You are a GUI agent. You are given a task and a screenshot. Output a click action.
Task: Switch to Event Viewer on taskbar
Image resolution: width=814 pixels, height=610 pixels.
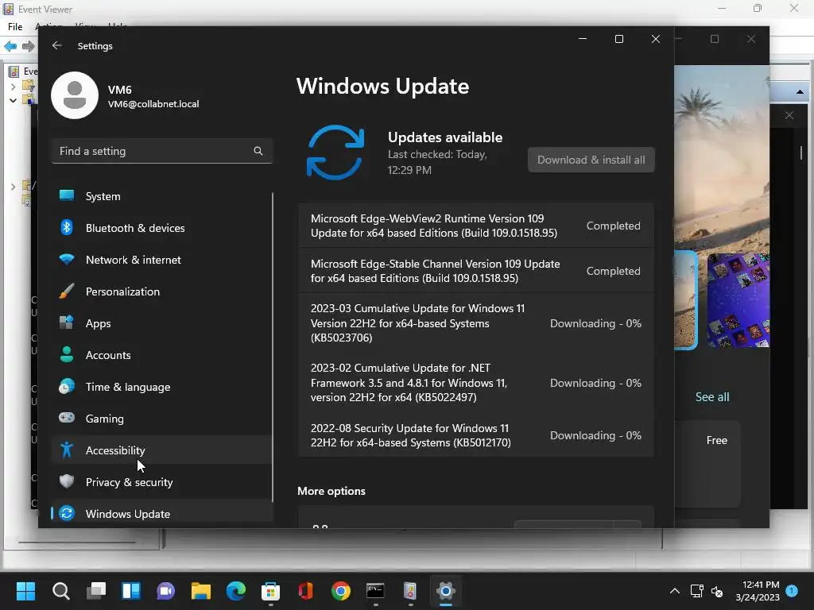click(410, 591)
